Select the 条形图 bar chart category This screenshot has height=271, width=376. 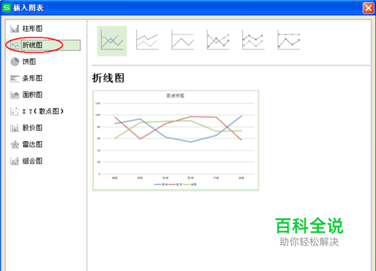pos(32,78)
